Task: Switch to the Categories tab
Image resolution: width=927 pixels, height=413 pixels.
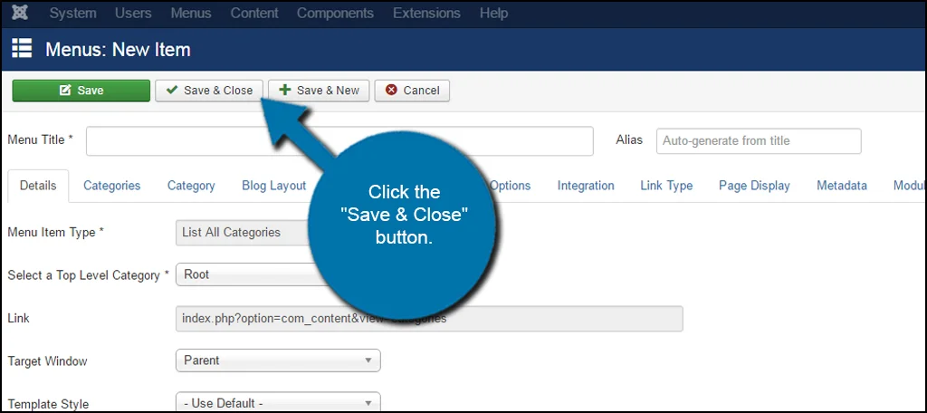Action: [111, 186]
